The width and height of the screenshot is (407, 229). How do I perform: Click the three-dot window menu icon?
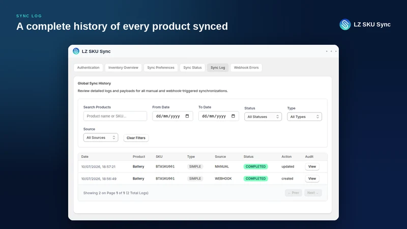pos(331,51)
